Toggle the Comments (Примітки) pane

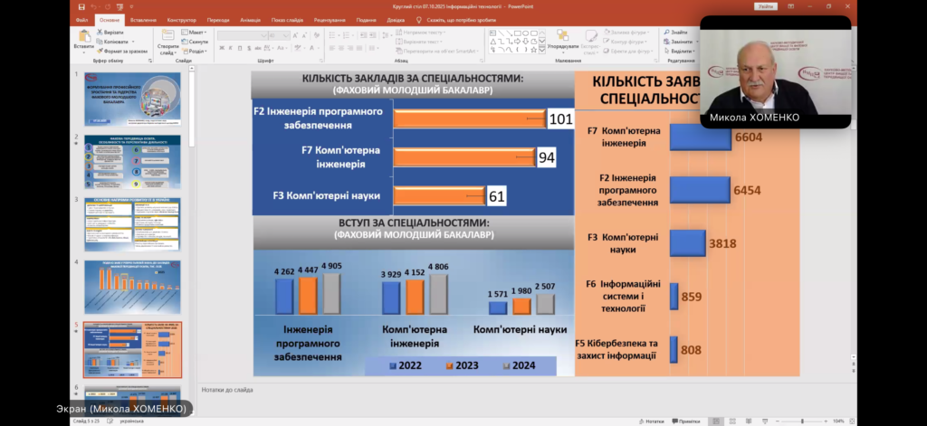pos(686,421)
